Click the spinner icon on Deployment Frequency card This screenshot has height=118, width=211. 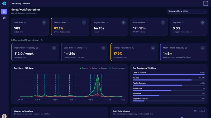[54, 48]
